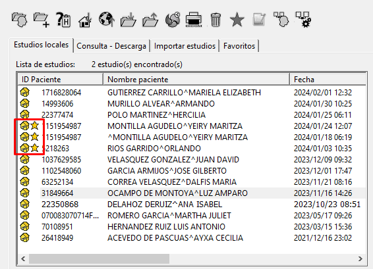
Task: Open the Consulta - Descarga tab
Action: [x=111, y=46]
